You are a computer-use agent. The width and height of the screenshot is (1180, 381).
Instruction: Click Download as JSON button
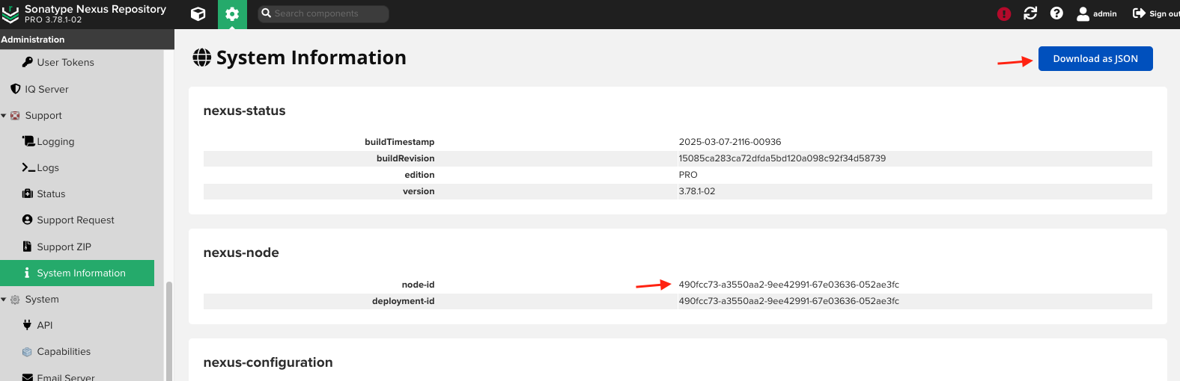pyautogui.click(x=1095, y=58)
